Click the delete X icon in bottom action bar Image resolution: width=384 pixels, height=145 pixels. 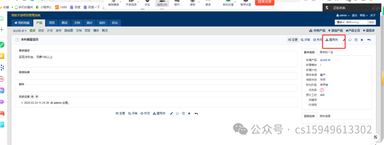(x=189, y=113)
